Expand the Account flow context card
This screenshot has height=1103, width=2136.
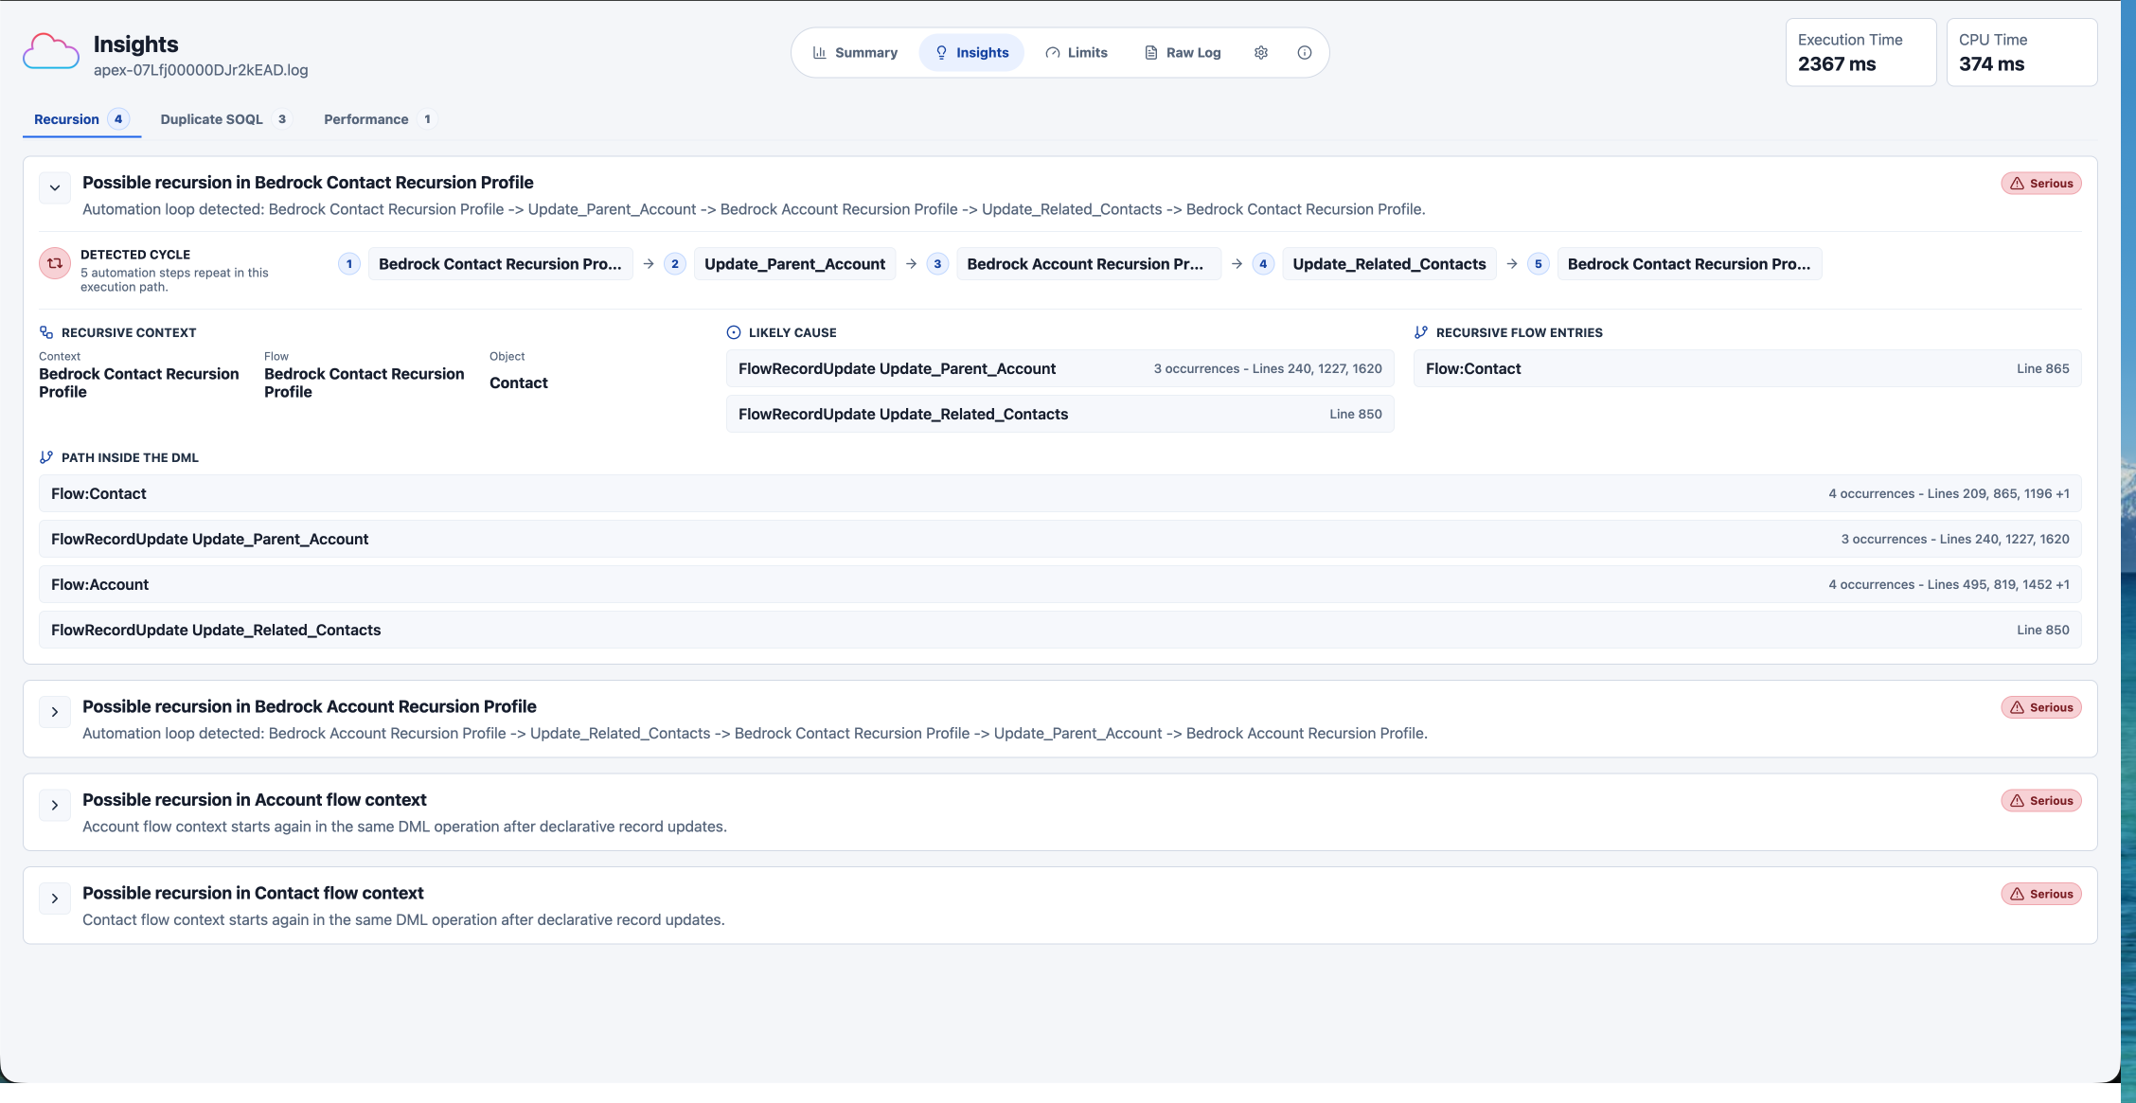(55, 805)
